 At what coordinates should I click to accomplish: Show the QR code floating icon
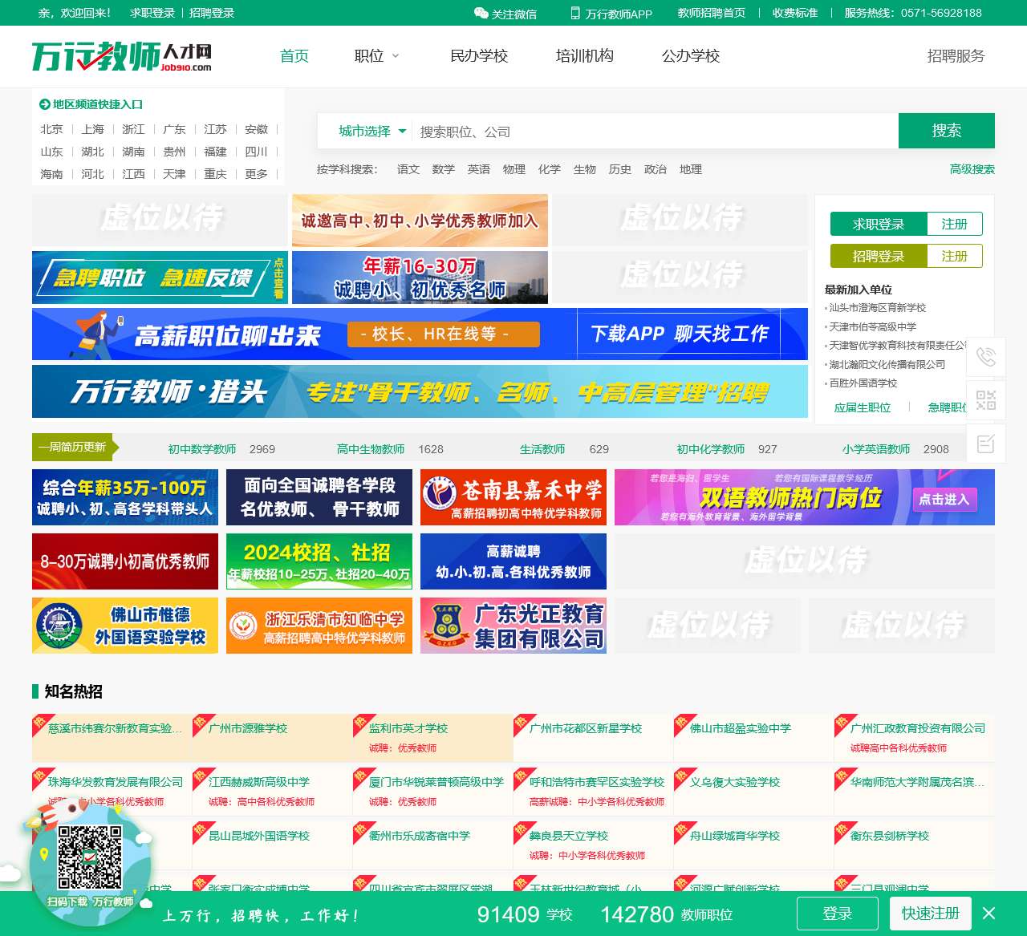[x=985, y=400]
